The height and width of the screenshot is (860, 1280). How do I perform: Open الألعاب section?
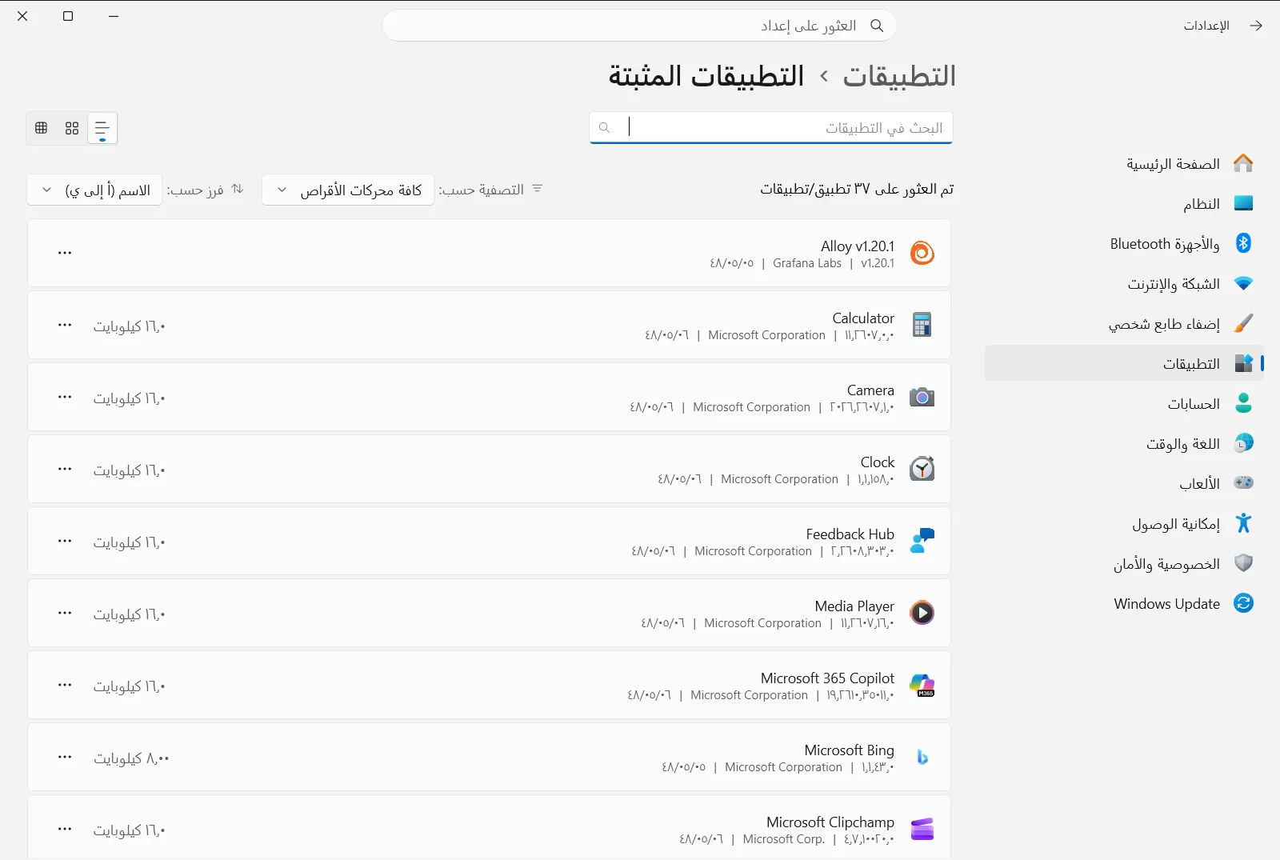point(1124,484)
